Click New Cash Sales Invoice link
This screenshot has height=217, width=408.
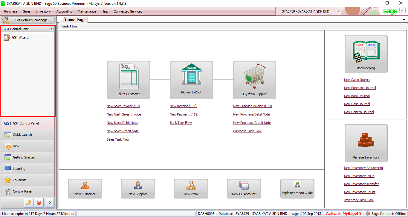coord(124,114)
